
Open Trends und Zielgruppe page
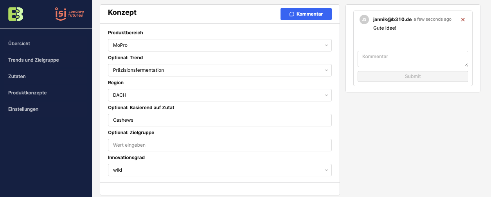pos(33,60)
